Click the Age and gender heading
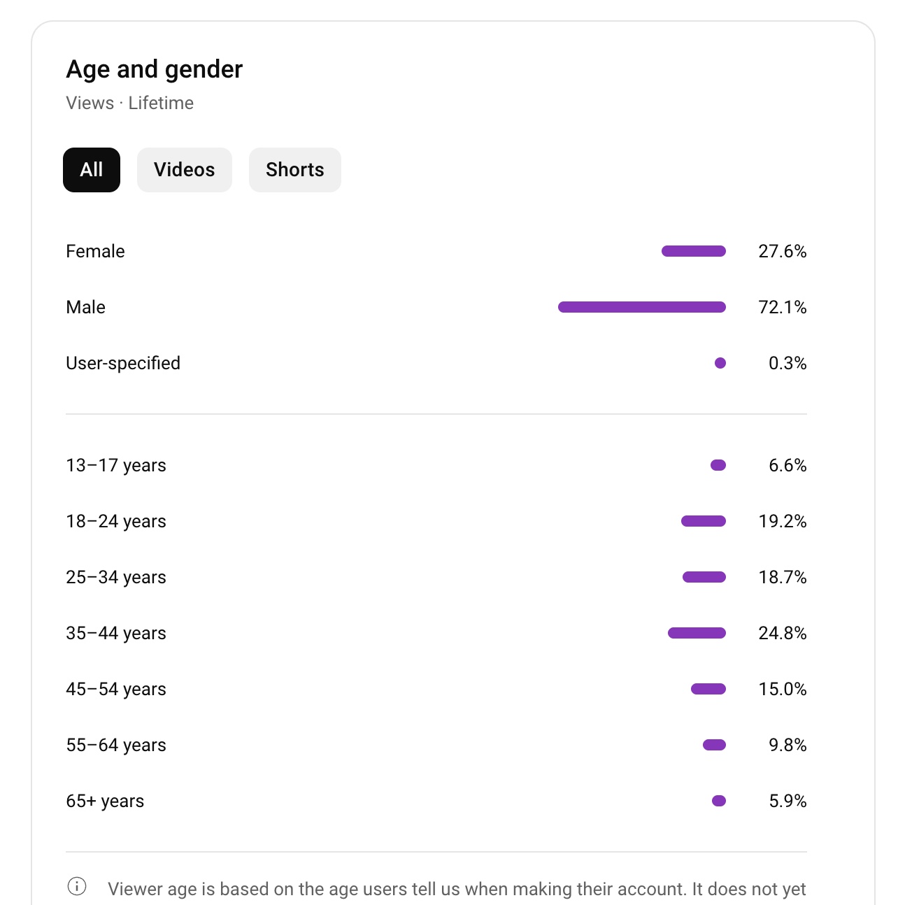Screen dimensions: 898x905 (x=155, y=69)
